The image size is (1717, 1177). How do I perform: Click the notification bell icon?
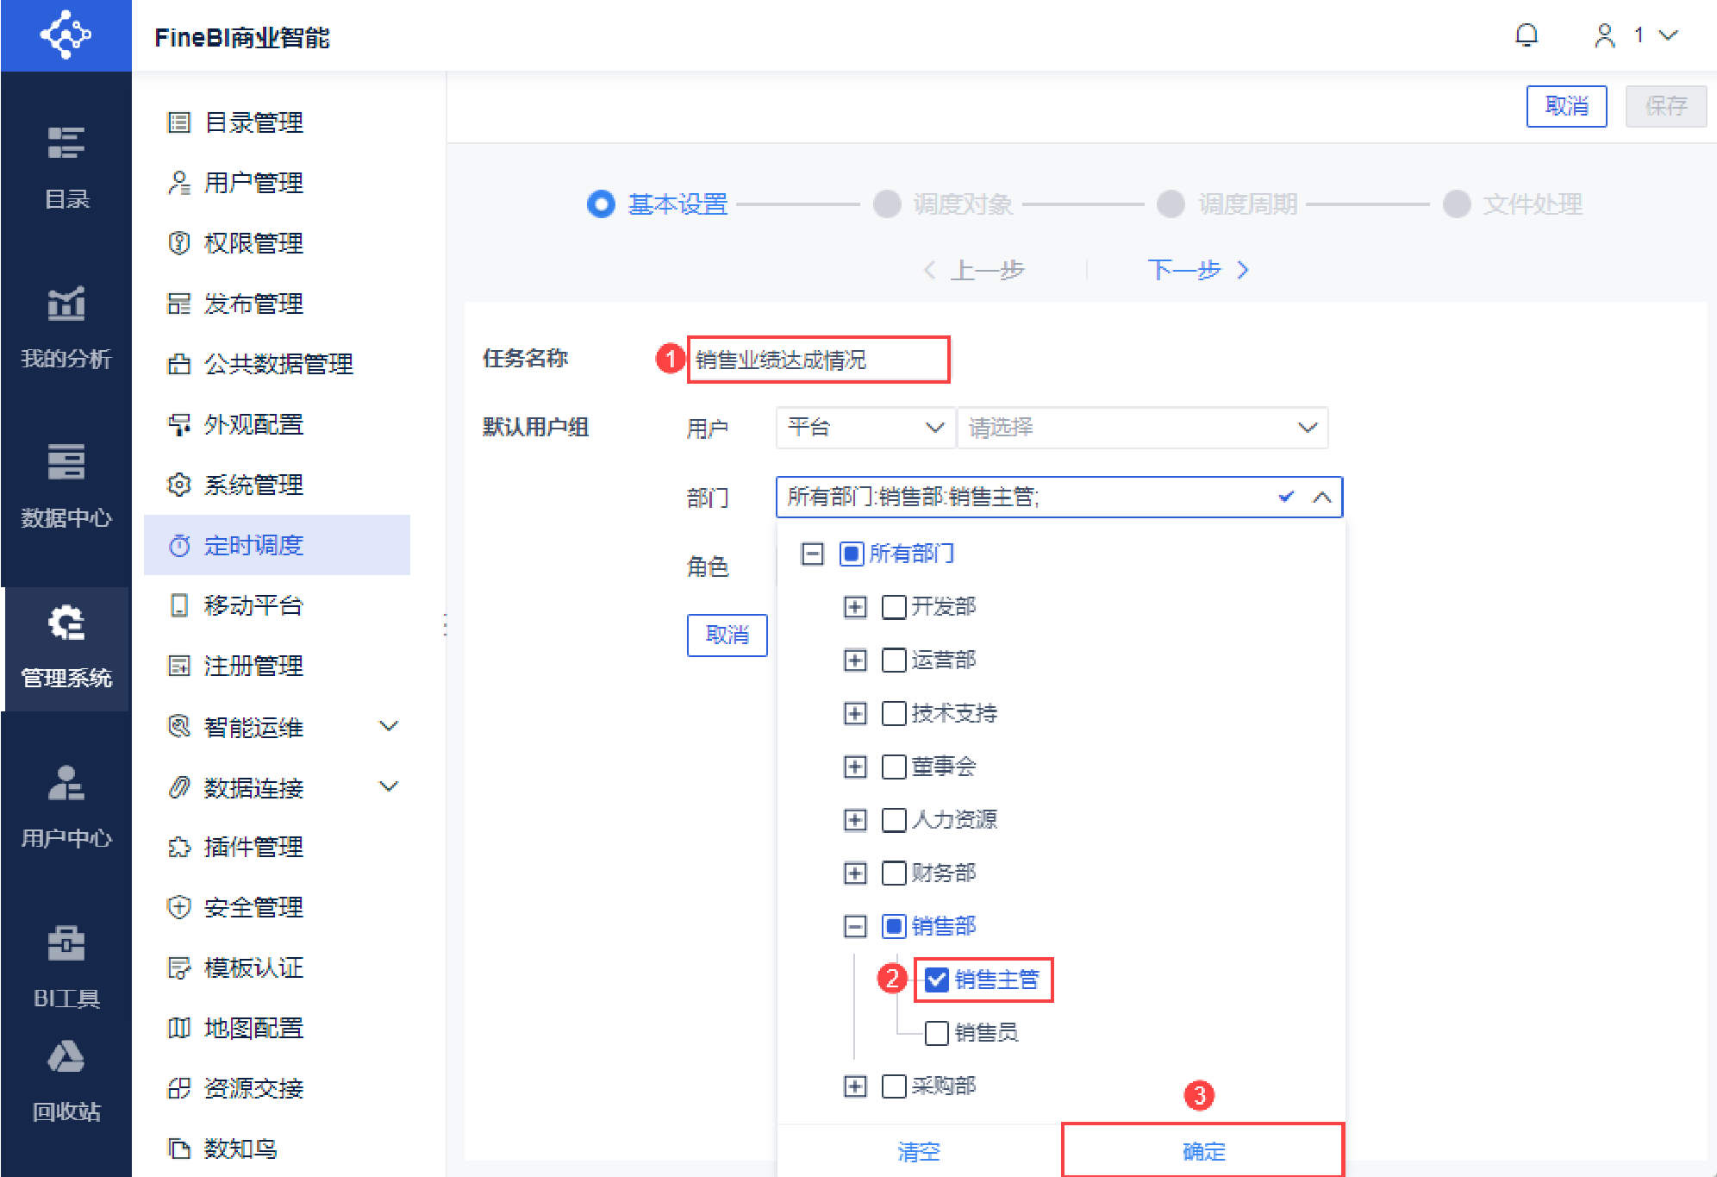[1527, 35]
